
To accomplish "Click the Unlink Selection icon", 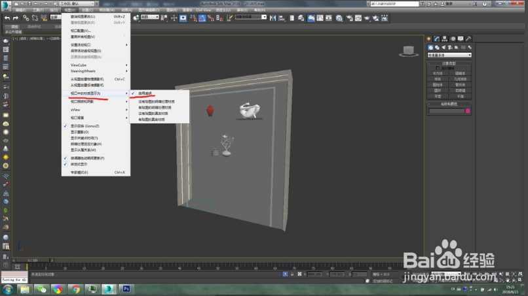I will pos(35,18).
